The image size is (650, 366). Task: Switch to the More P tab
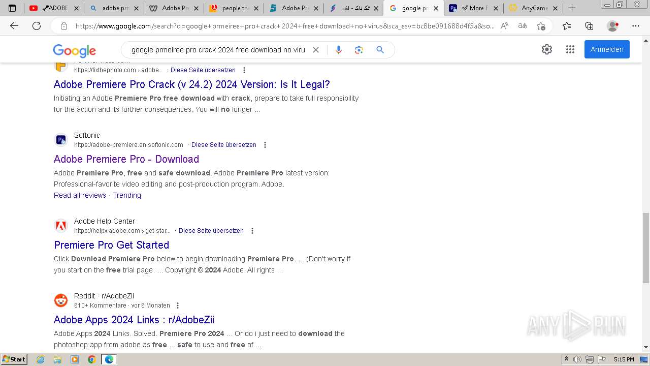point(474,8)
